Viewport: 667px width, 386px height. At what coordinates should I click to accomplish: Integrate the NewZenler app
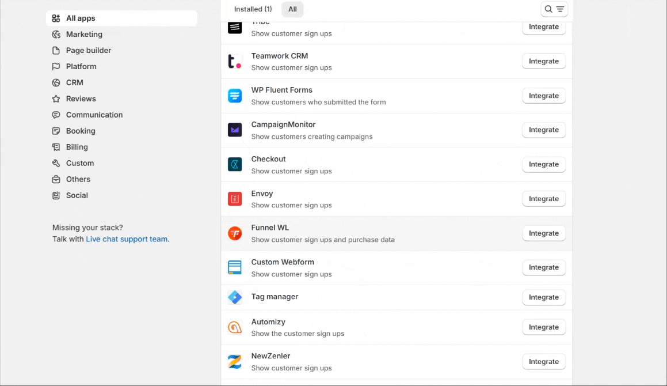tap(544, 362)
